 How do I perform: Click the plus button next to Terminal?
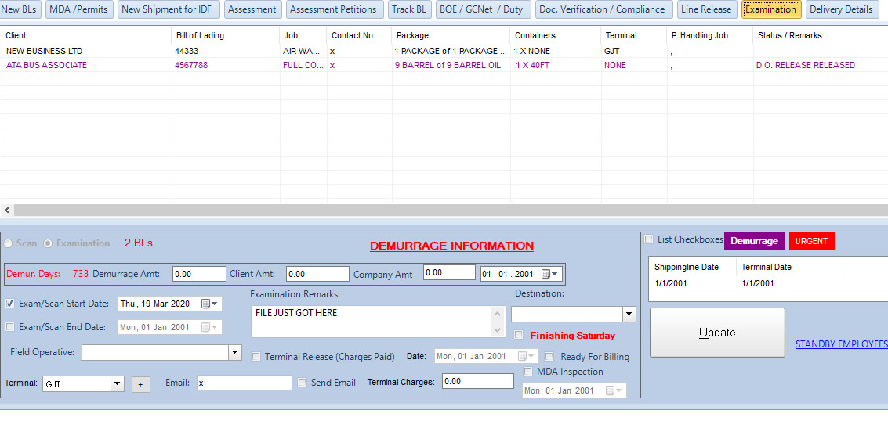(x=140, y=384)
